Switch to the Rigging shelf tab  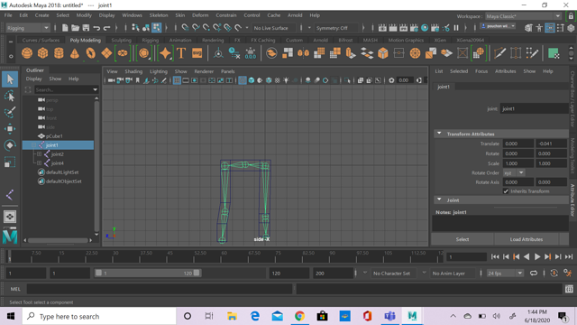[151, 40]
